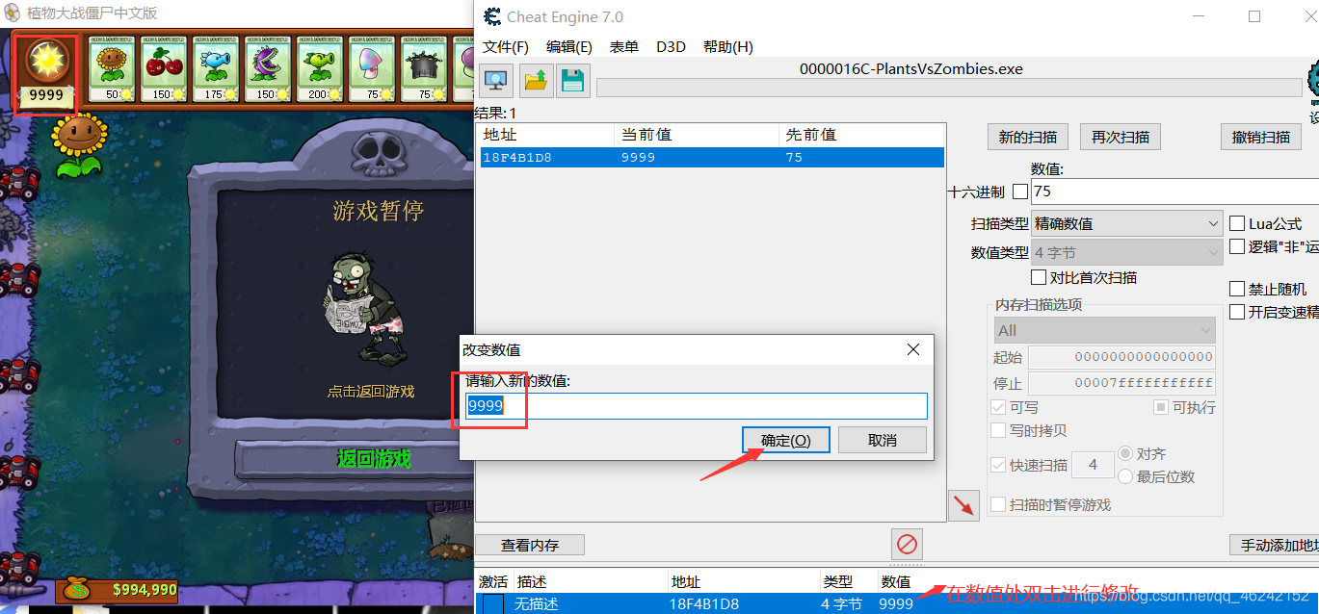Screen dimensions: 1319x614
Task: Click the 再次扫描 button
Action: coord(1121,137)
